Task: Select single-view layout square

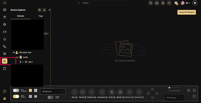Action: pyautogui.click(x=30, y=90)
